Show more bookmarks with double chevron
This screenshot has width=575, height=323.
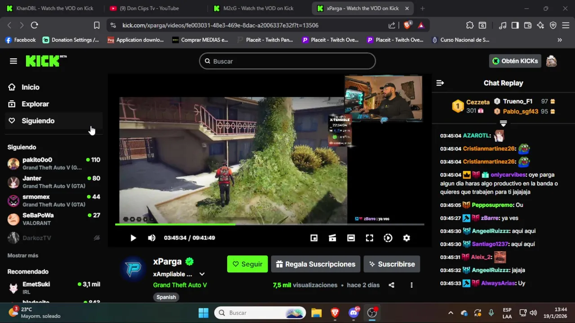pyautogui.click(x=560, y=40)
